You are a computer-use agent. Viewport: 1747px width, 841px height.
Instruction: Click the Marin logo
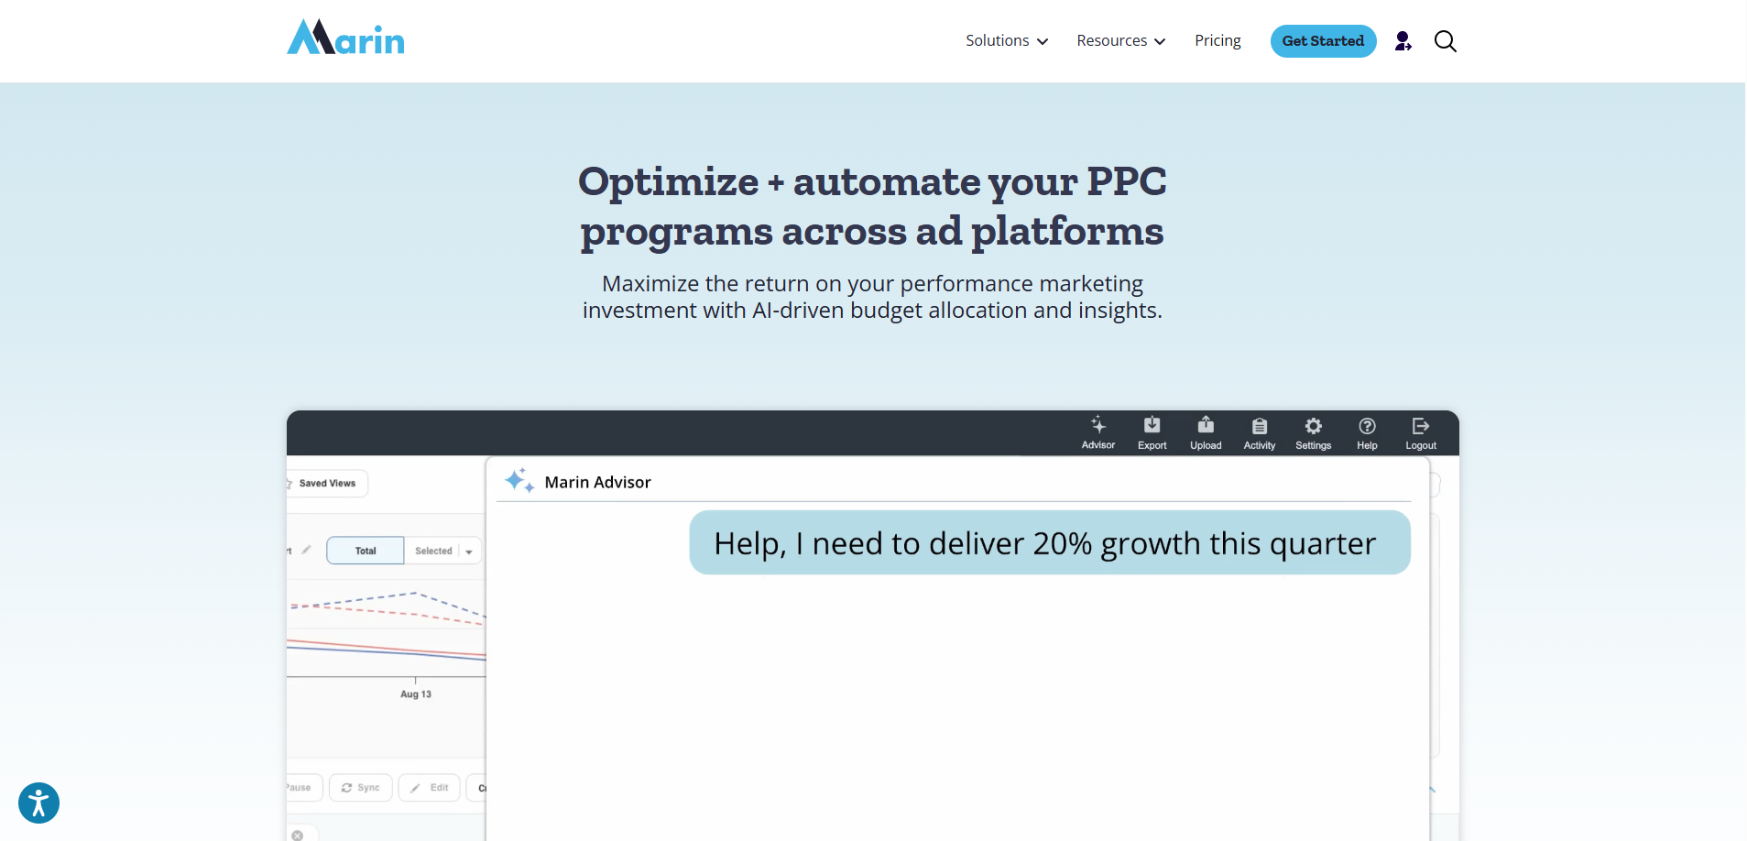(345, 38)
